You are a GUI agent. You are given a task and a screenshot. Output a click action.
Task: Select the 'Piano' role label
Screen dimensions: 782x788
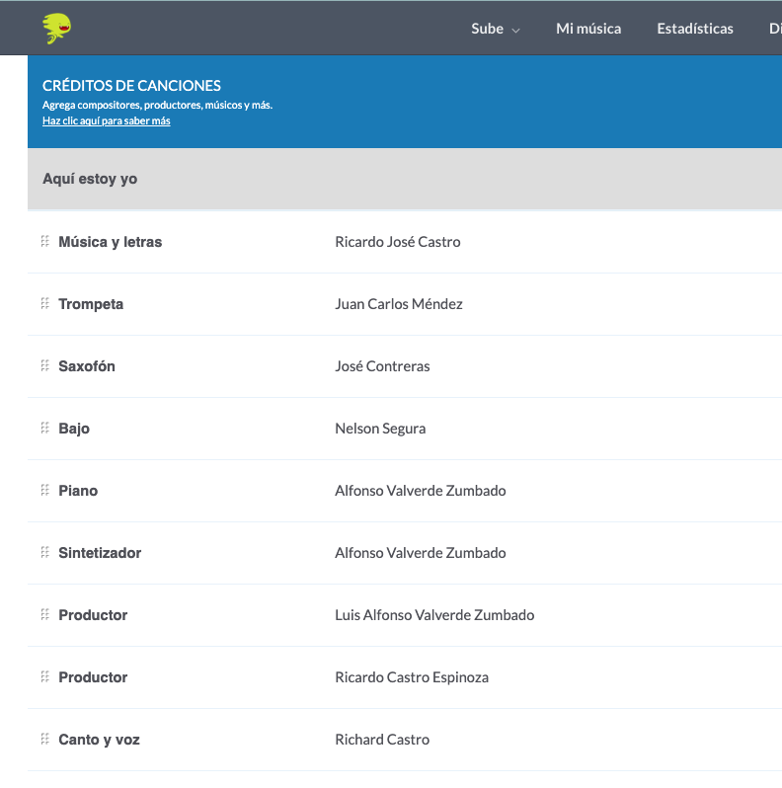pos(78,491)
